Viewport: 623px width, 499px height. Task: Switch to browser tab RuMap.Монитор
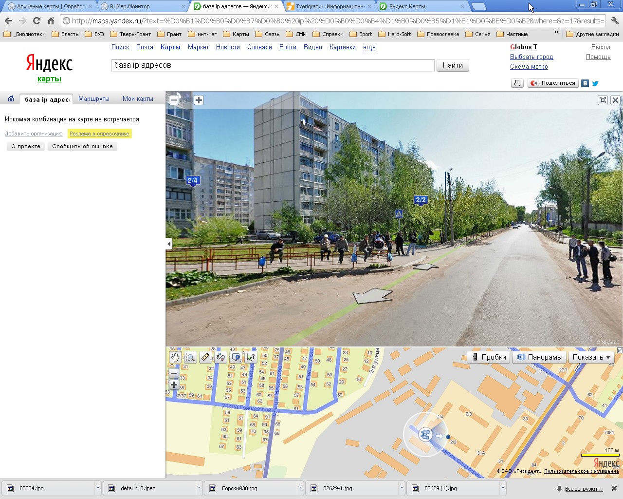143,6
